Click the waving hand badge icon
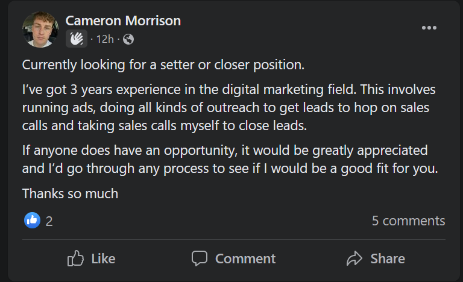This screenshot has width=463, height=282. click(x=77, y=39)
